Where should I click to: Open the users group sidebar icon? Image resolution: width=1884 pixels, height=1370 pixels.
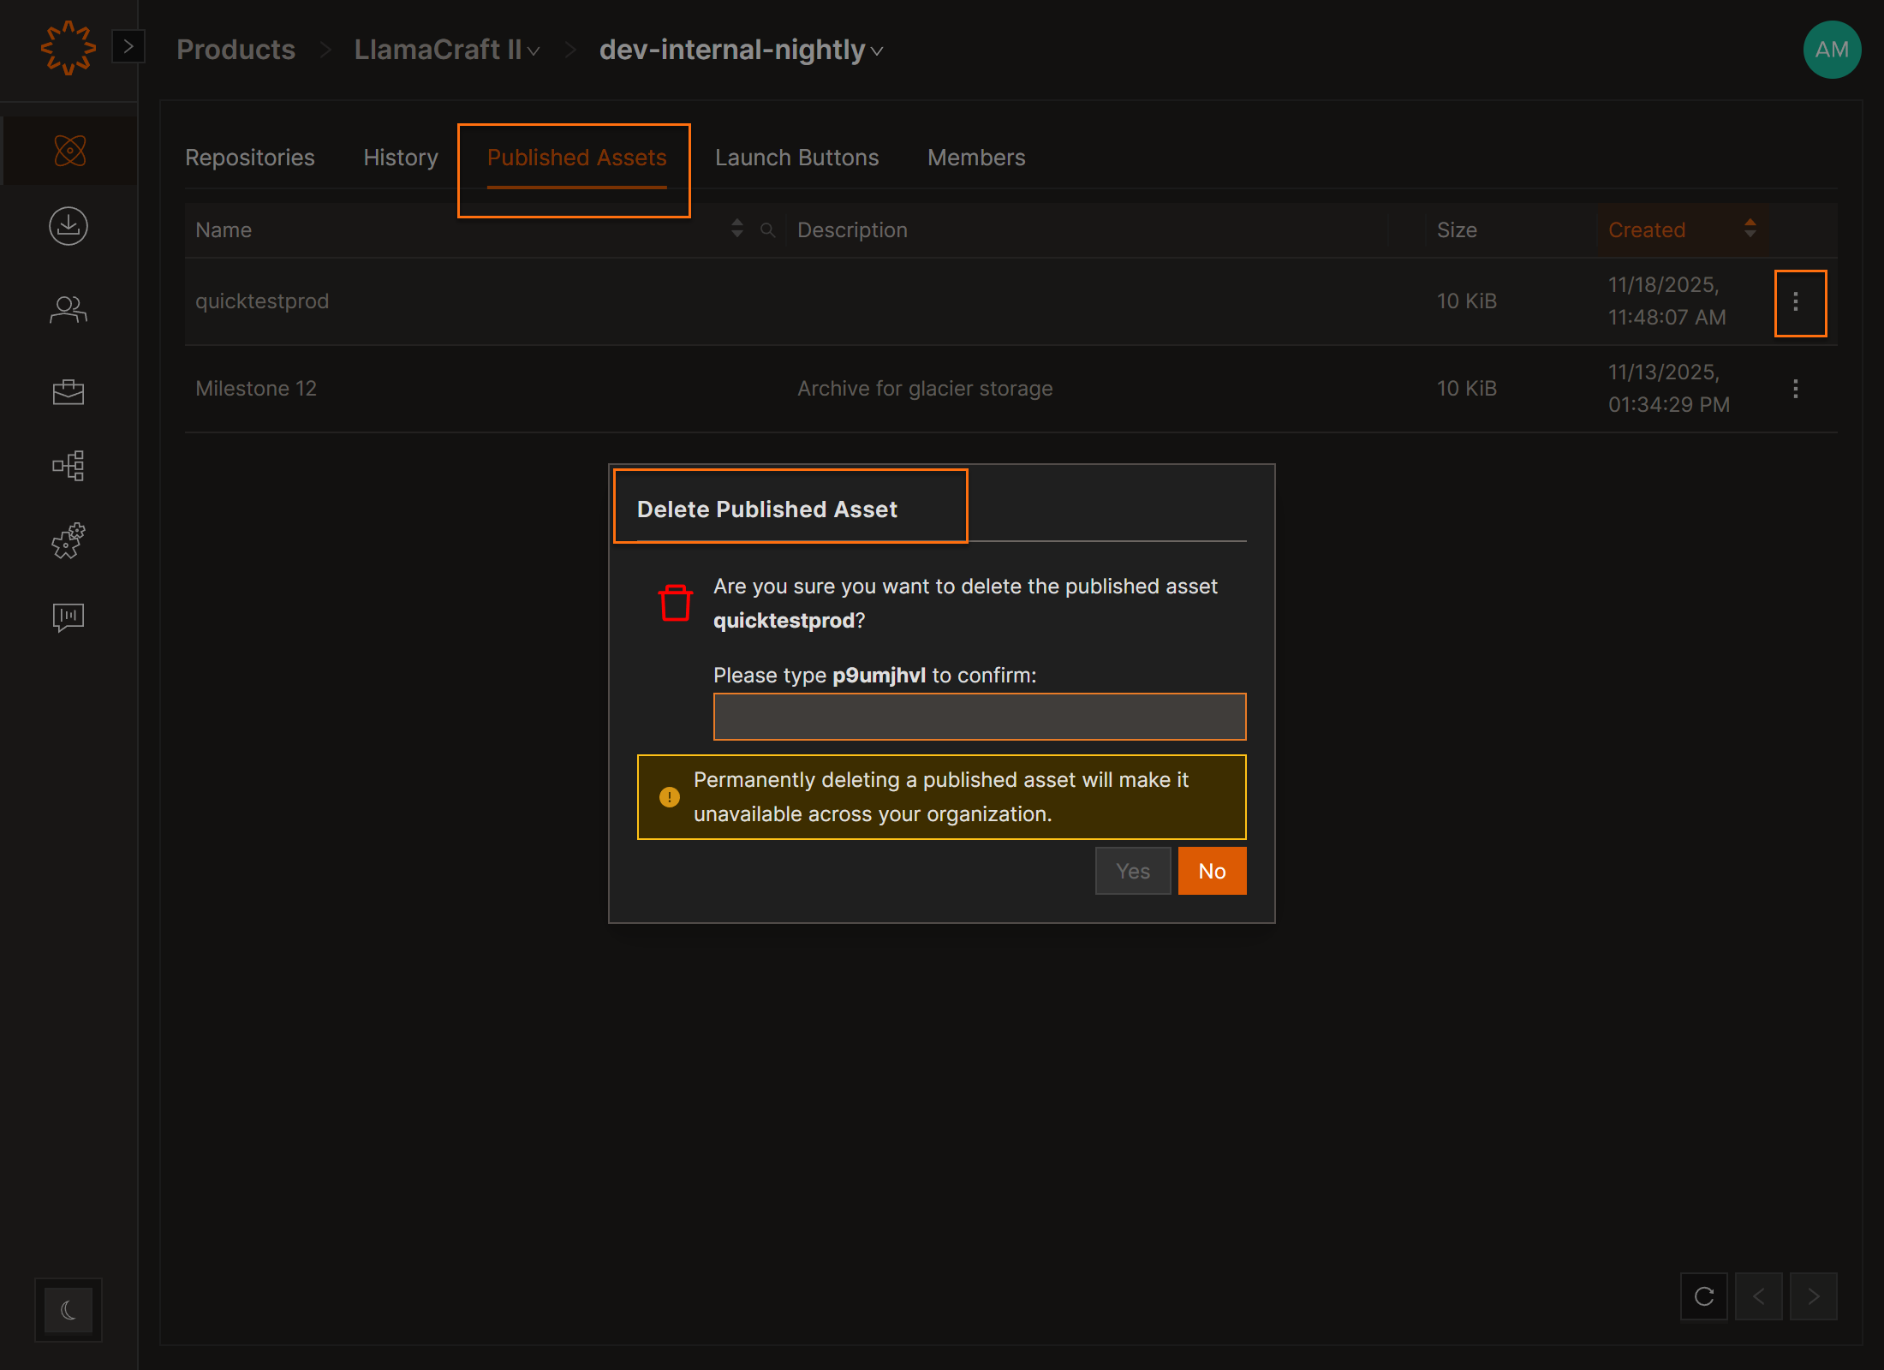tap(69, 309)
